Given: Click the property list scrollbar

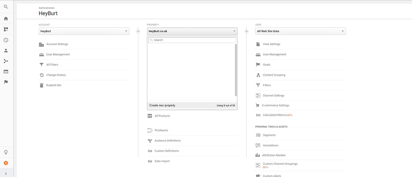Looking at the screenshot, I should tap(236, 70).
